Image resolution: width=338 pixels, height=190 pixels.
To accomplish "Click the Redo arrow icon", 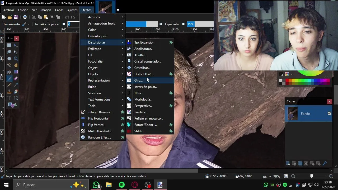I will 73,17.
